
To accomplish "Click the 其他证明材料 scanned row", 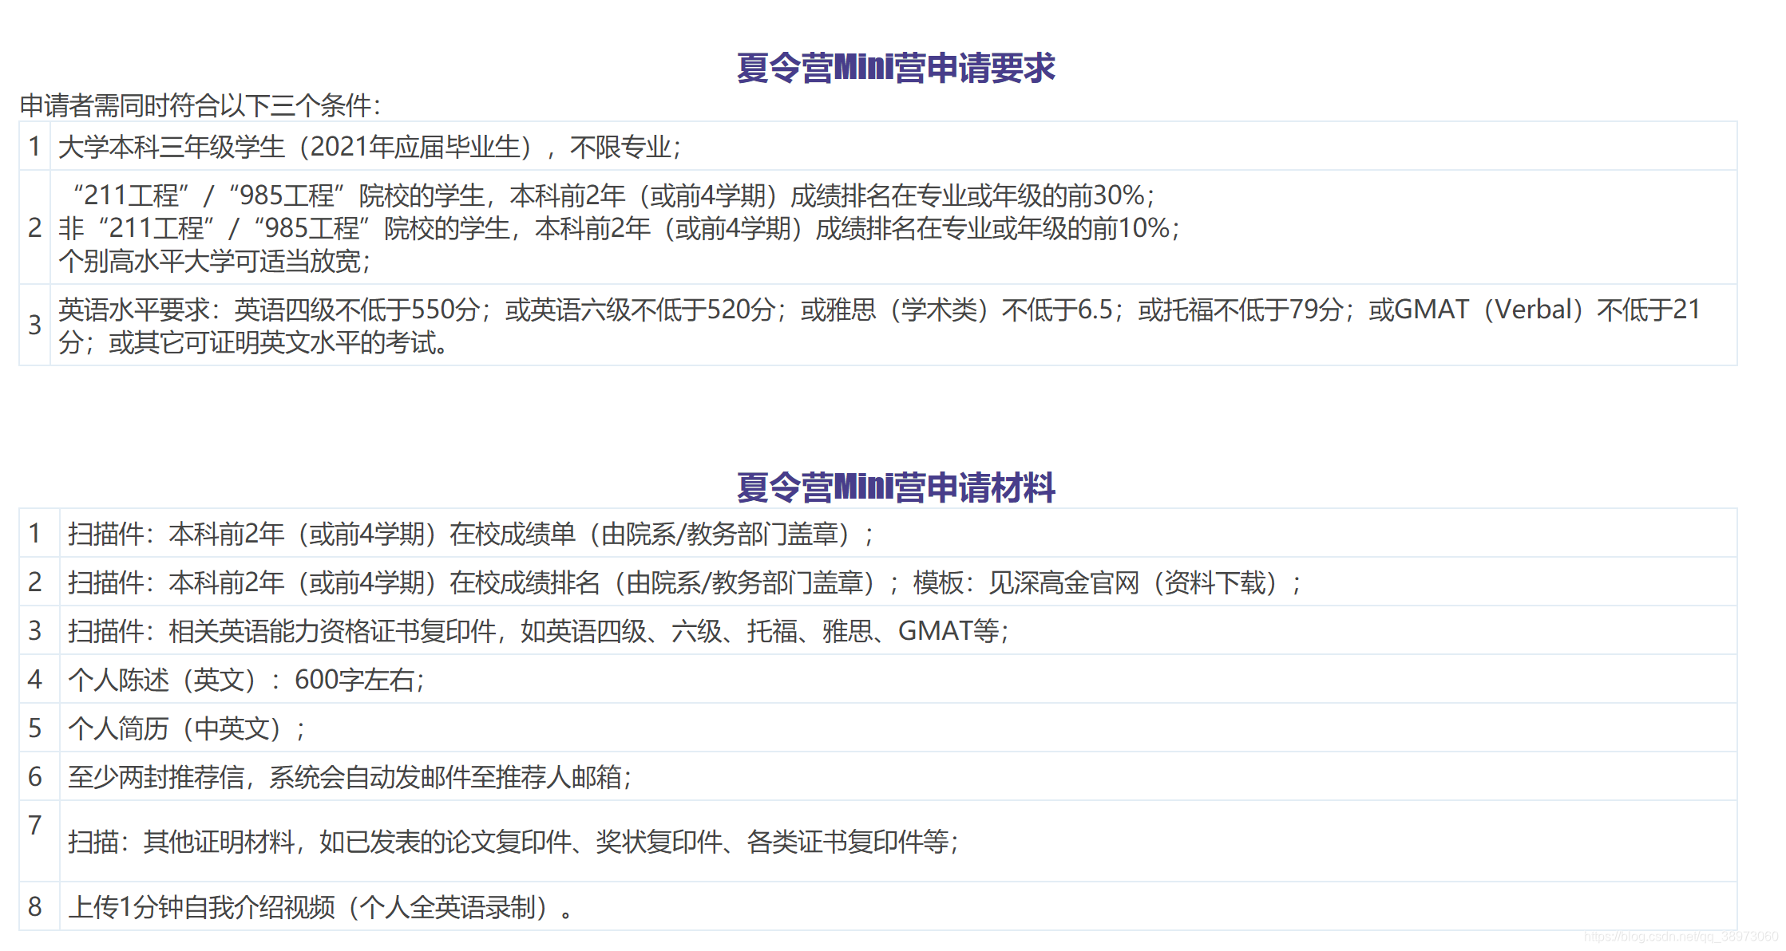I will pos(513,842).
